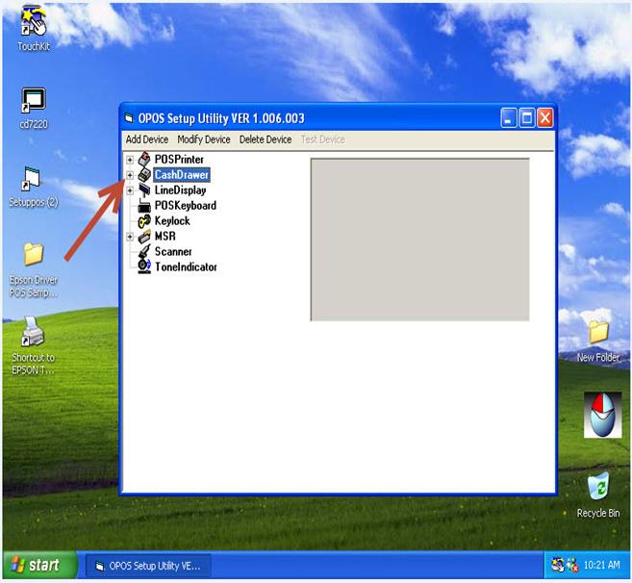This screenshot has width=632, height=583.
Task: Click the POSKeyboard device icon
Action: [x=144, y=205]
